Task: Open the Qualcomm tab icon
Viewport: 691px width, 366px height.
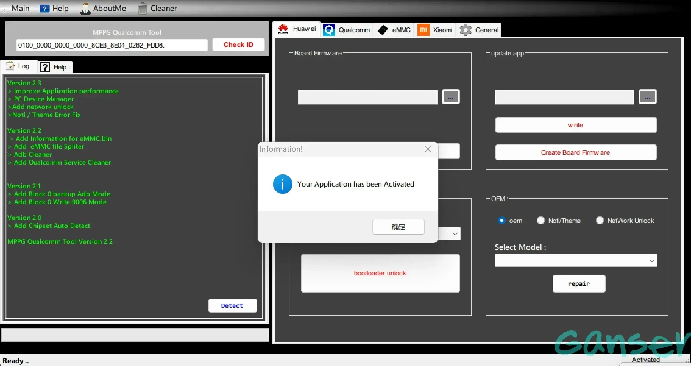Action: [x=329, y=30]
